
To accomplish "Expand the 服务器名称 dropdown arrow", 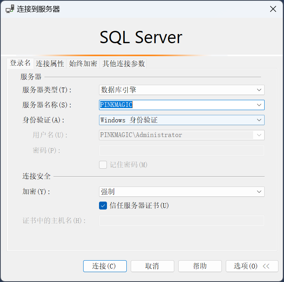I will point(259,105).
